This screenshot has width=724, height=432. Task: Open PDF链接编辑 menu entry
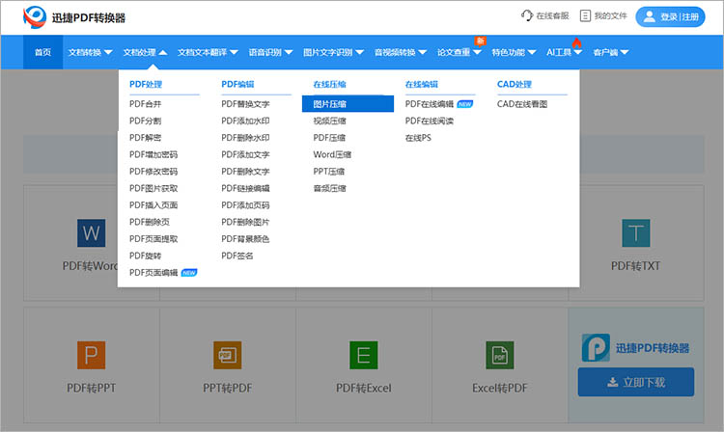point(245,188)
